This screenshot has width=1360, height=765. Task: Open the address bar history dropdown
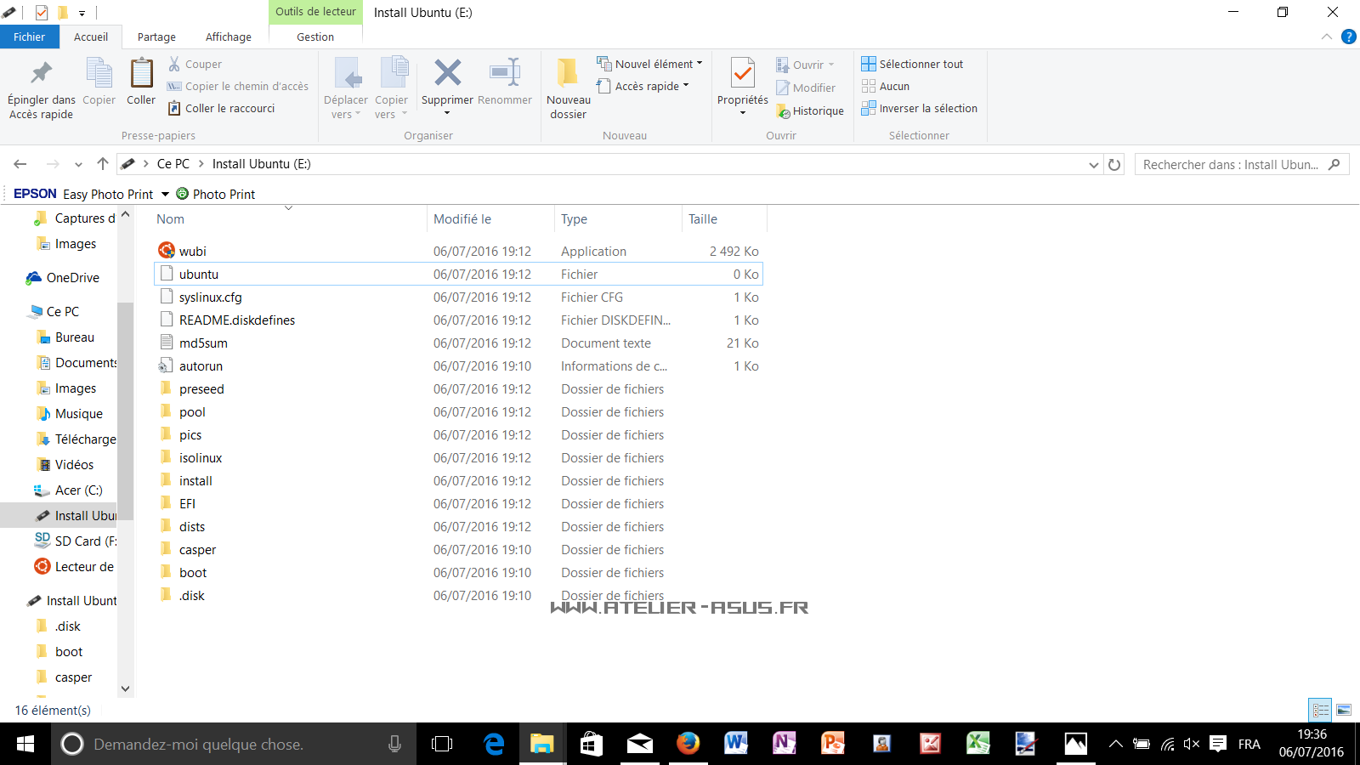[1093, 165]
